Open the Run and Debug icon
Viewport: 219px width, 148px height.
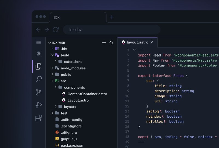(x=39, y=105)
